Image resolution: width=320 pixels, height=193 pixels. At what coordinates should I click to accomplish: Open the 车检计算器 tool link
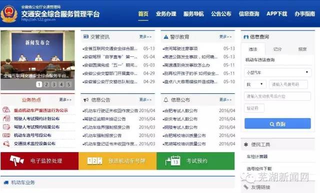click(x=257, y=157)
